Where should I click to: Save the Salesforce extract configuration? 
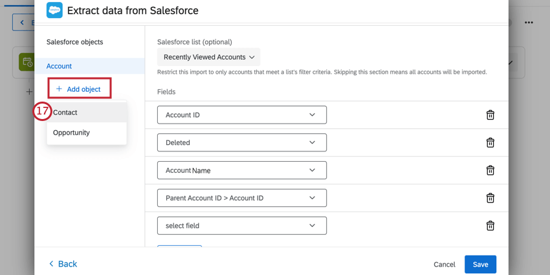tap(481, 265)
